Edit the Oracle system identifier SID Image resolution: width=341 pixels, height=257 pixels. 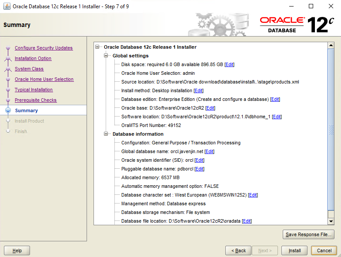(x=199, y=160)
